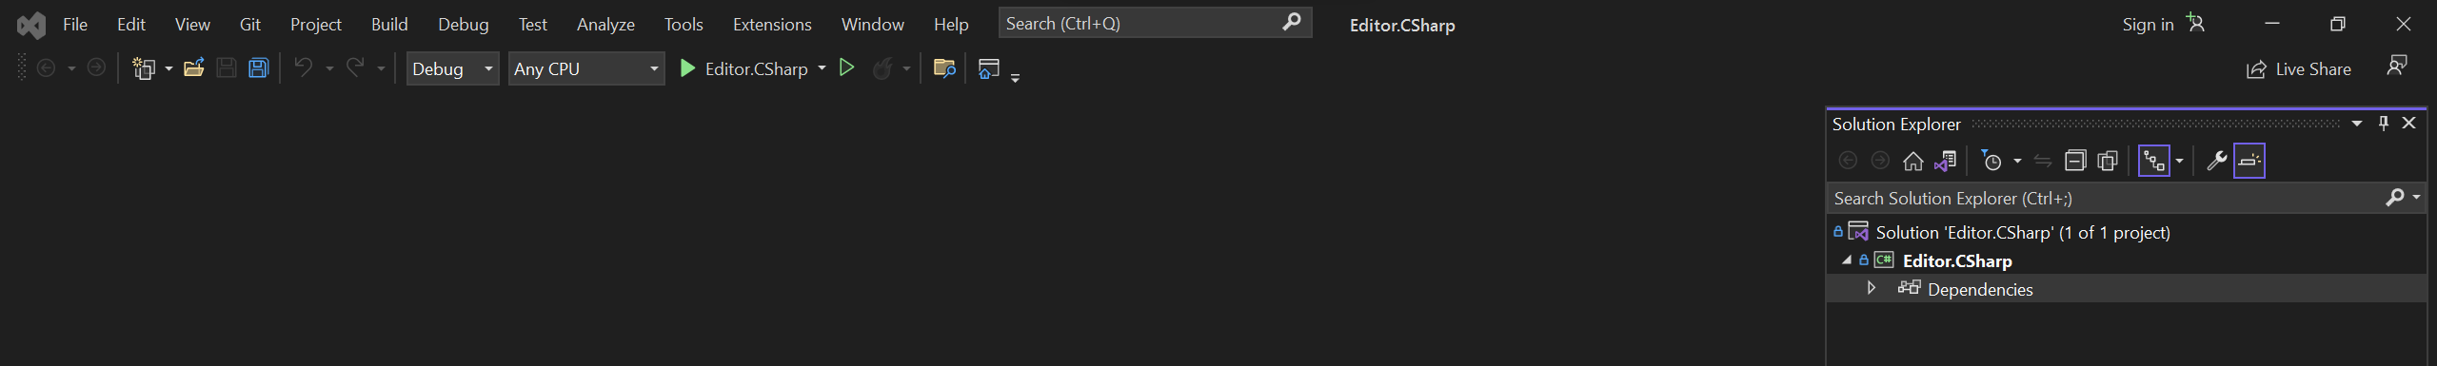Image resolution: width=2437 pixels, height=366 pixels.
Task: Expand the Dependencies tree node
Action: pos(1871,288)
